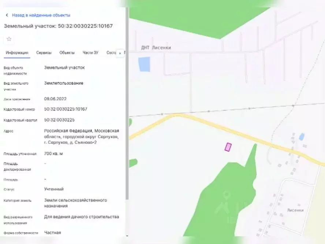The image size is (325, 244).
Task: Switch to the 'Сервисы' tab
Action: (44, 53)
